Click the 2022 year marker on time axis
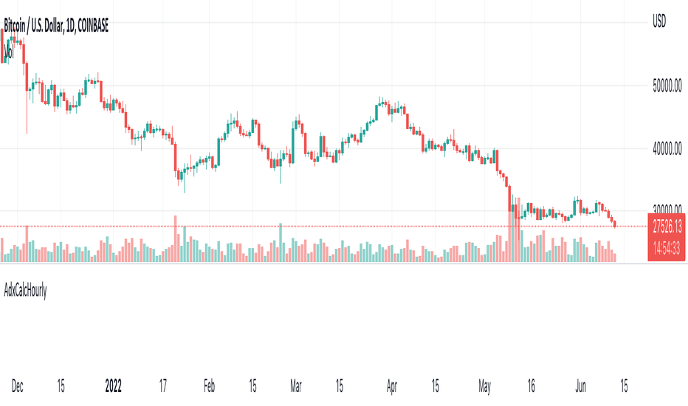The width and height of the screenshot is (688, 406). click(x=113, y=386)
